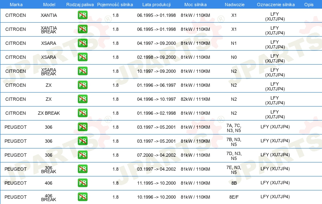322x204 pixels.
Task: Click body code 7D, N3, N5
Action: click(x=234, y=156)
